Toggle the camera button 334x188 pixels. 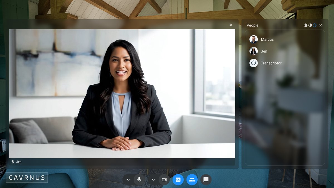click(x=164, y=180)
